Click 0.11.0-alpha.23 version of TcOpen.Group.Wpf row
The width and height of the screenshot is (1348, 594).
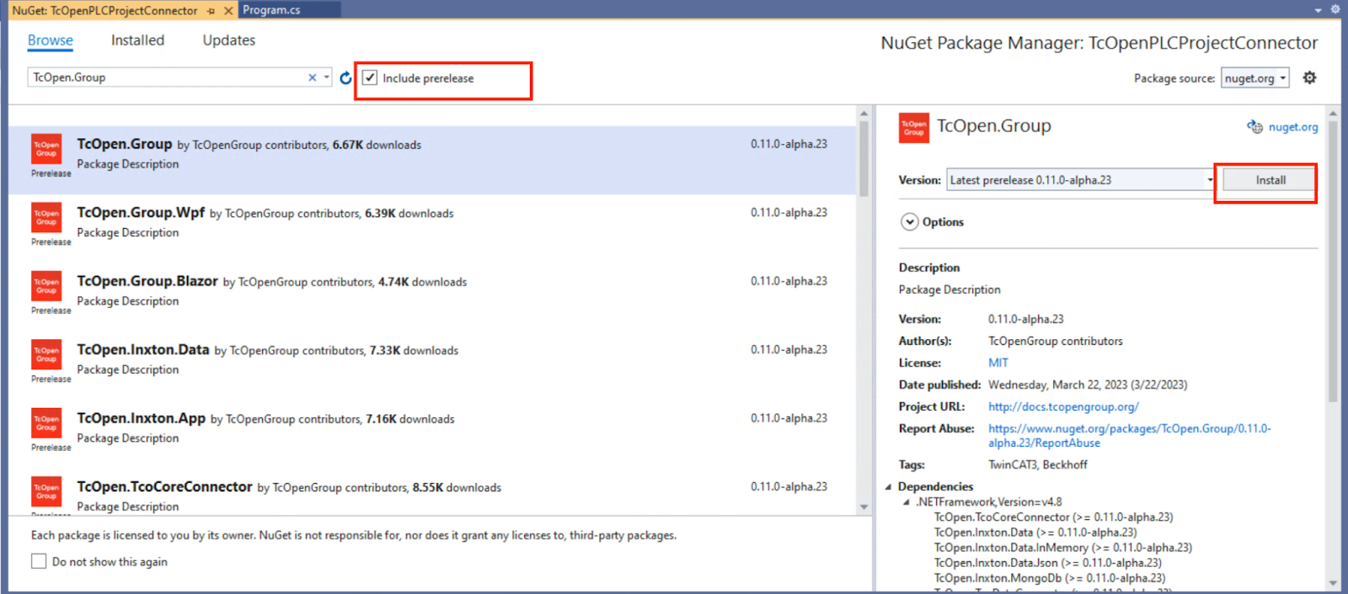coord(789,212)
